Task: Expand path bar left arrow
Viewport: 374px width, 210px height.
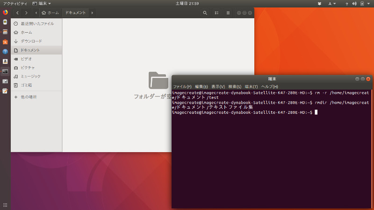Action: (x=36, y=13)
